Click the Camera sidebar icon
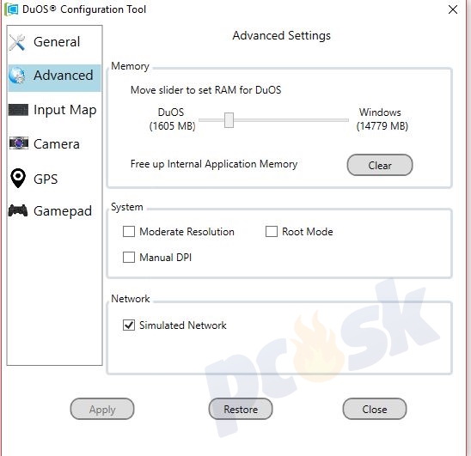This screenshot has width=471, height=456. point(19,143)
